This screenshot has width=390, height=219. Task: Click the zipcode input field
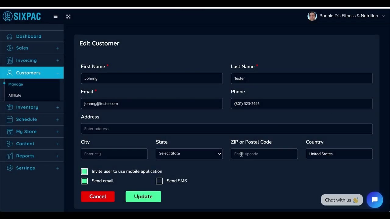(x=264, y=154)
